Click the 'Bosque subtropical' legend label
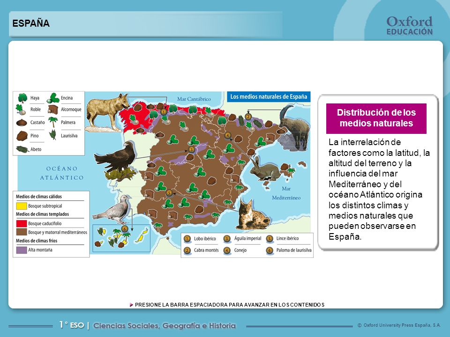The width and height of the screenshot is (450, 337). click(x=45, y=206)
